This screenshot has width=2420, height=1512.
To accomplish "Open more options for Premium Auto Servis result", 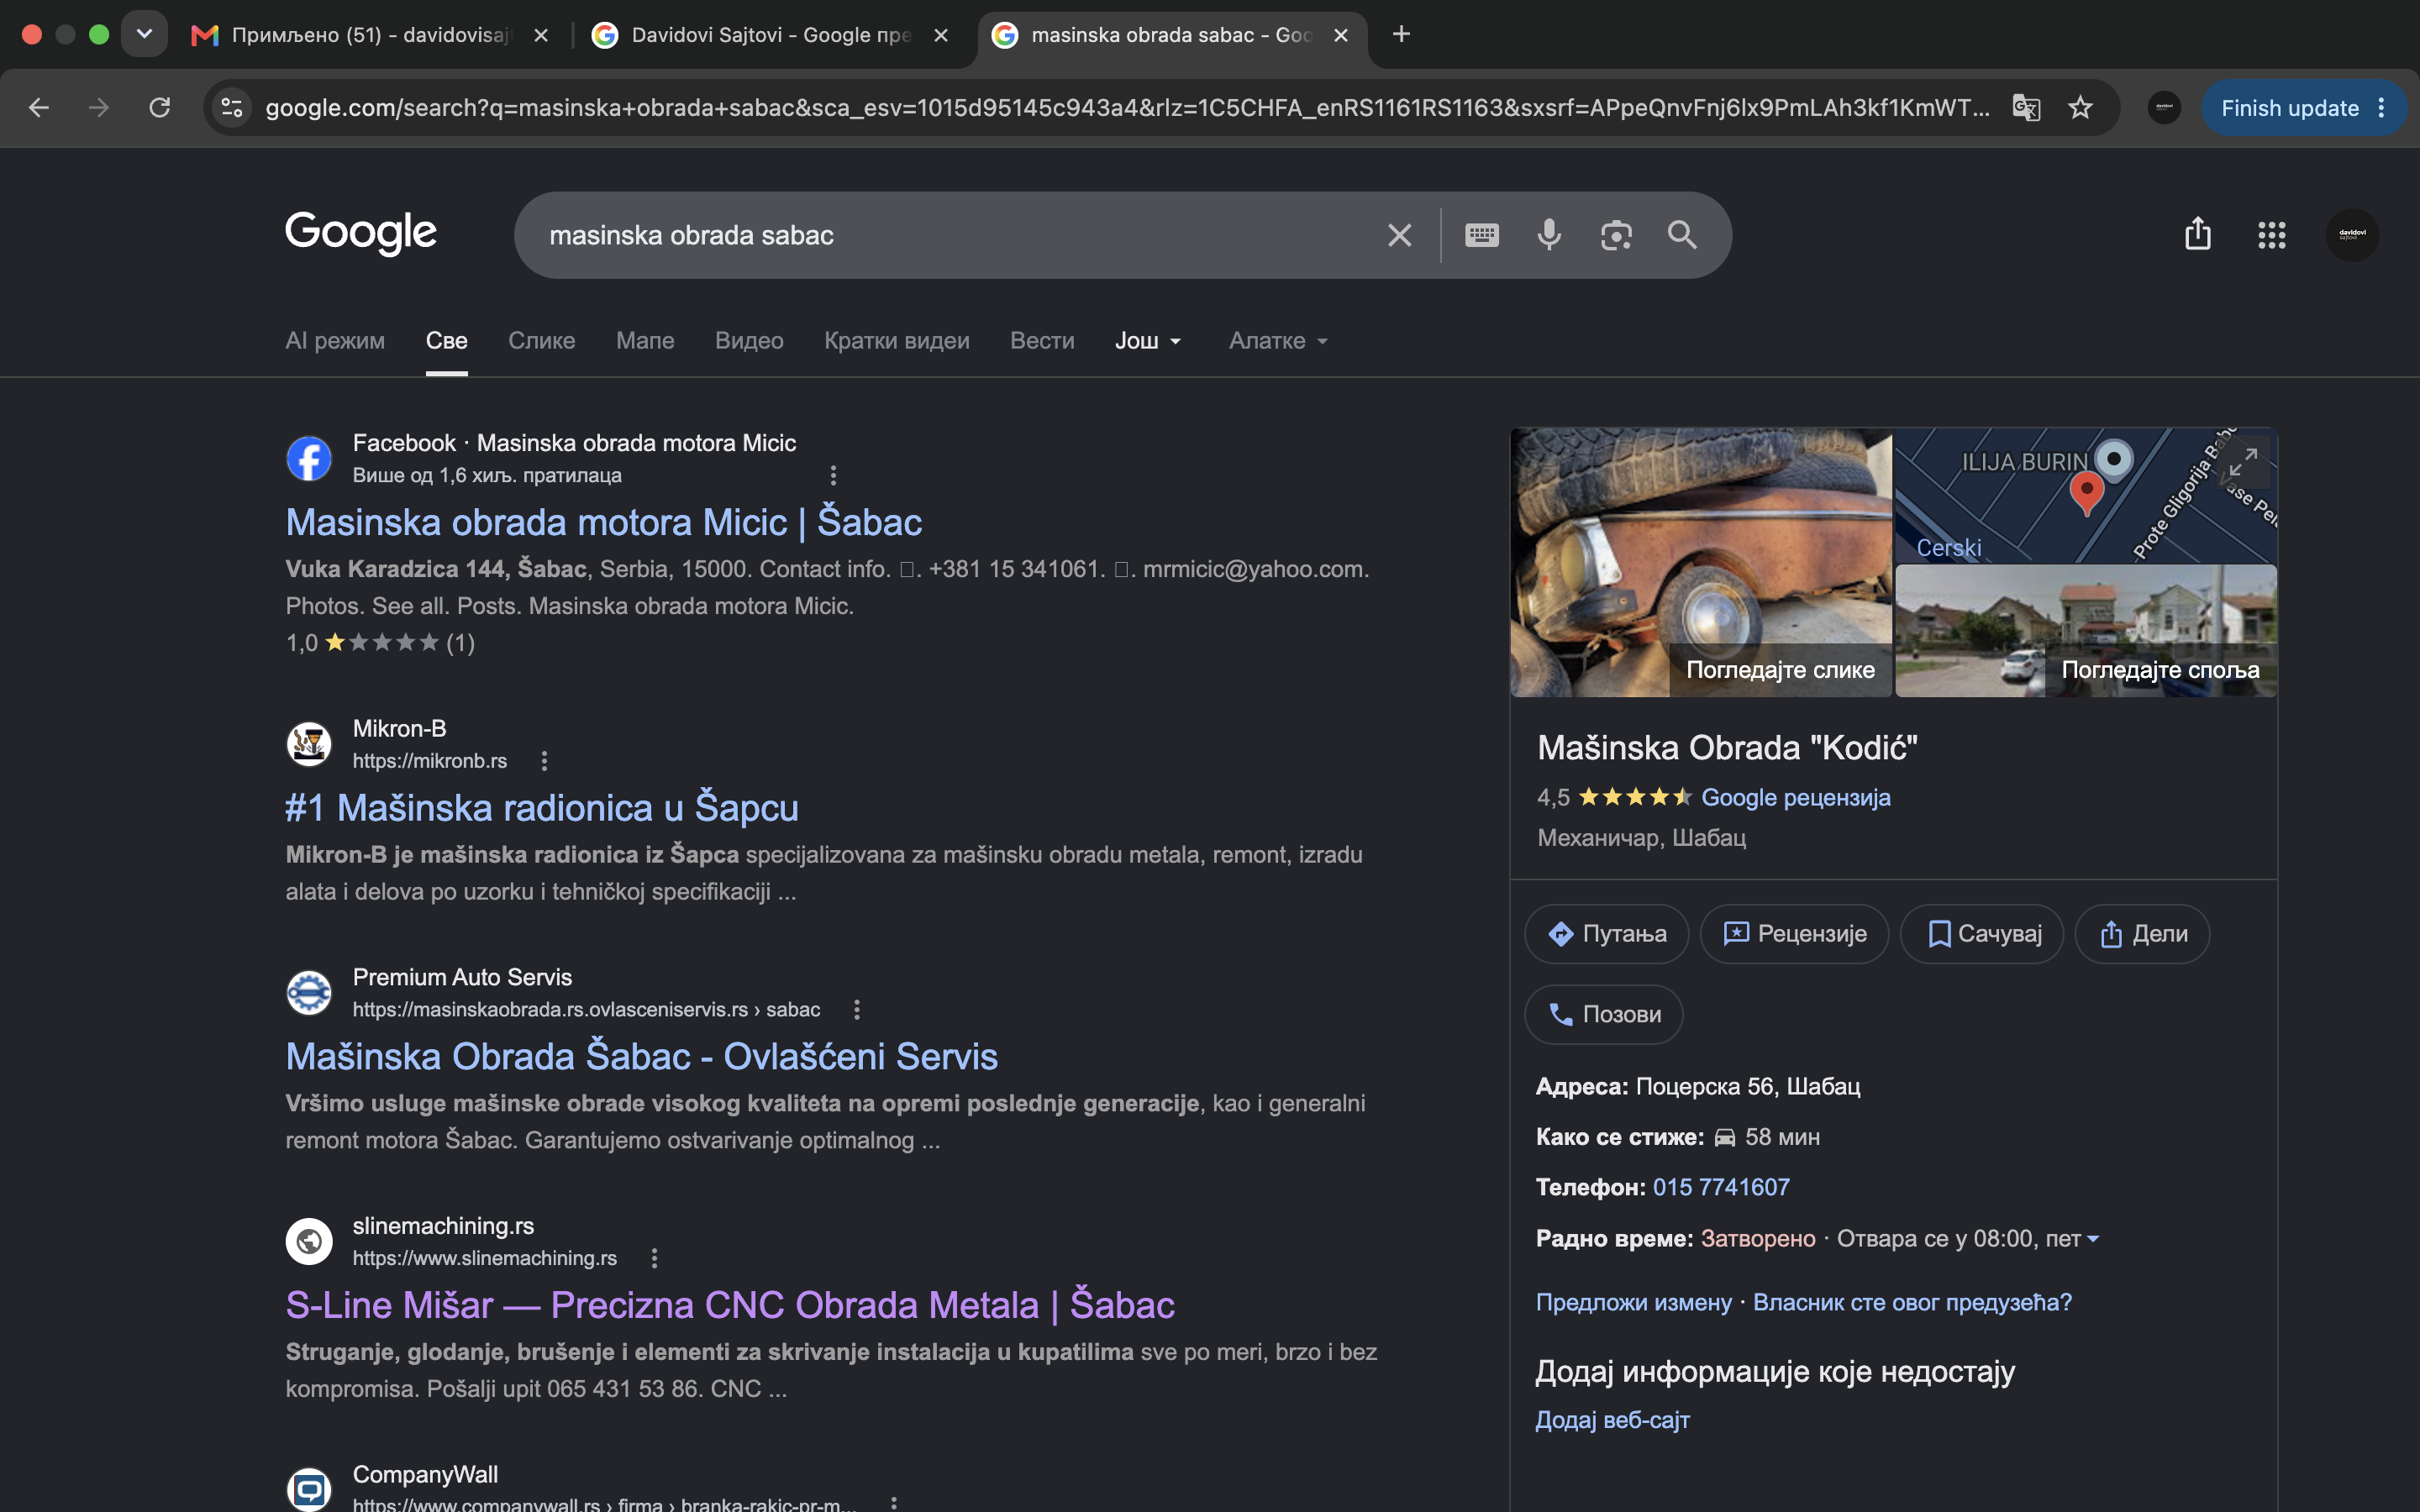I will click(x=857, y=1010).
